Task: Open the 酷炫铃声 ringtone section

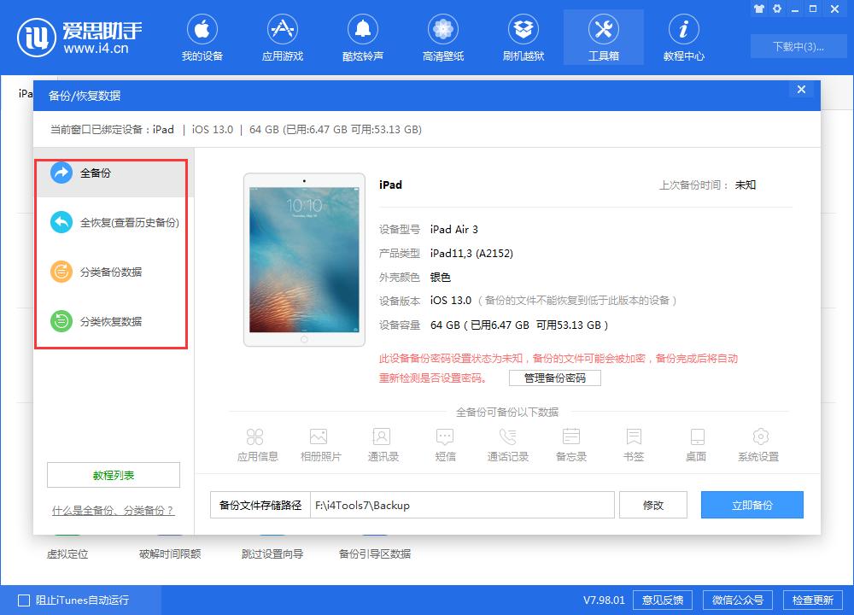Action: [363, 38]
